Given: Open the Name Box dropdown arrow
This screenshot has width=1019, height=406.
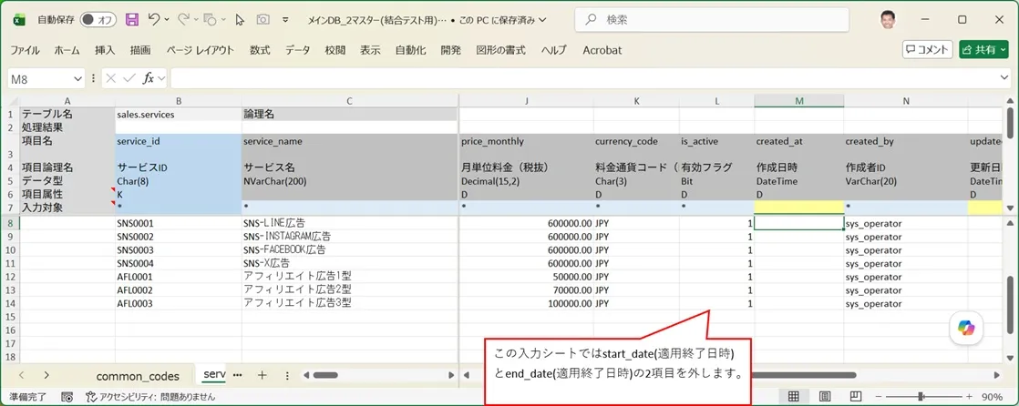Looking at the screenshot, I should pos(78,78).
